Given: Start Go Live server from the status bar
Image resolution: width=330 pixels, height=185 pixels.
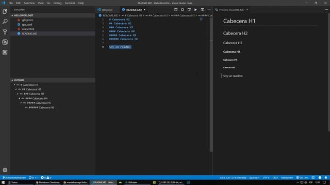Looking at the screenshot, I should tap(302, 178).
